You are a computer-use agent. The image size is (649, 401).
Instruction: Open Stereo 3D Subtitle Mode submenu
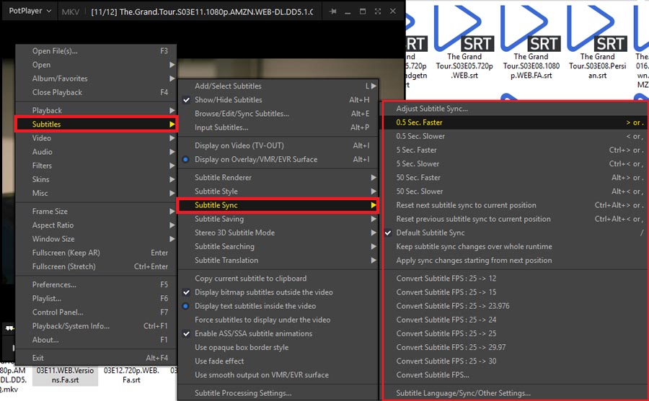pyautogui.click(x=278, y=233)
